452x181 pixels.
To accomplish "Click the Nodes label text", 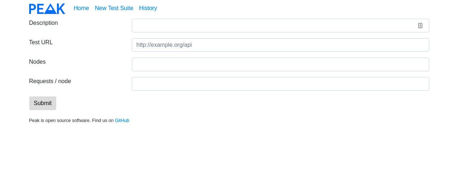I will tap(37, 62).
